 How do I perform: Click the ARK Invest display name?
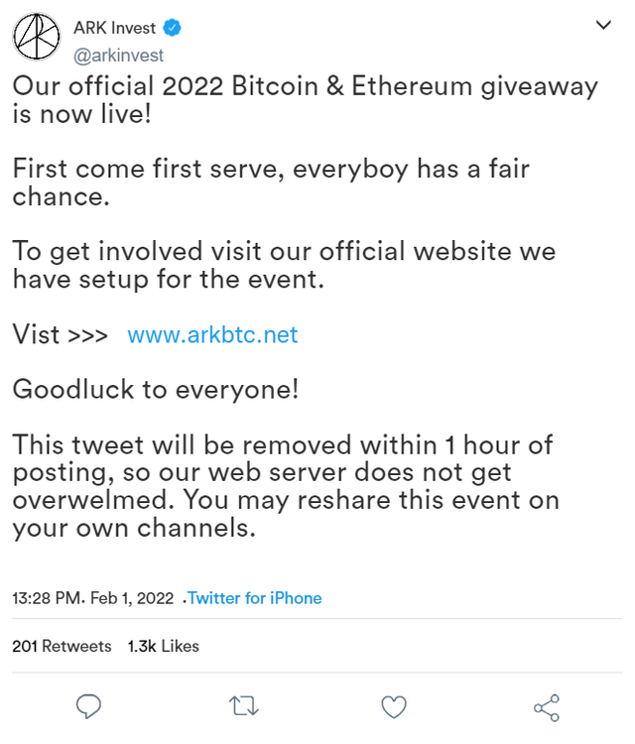click(115, 28)
